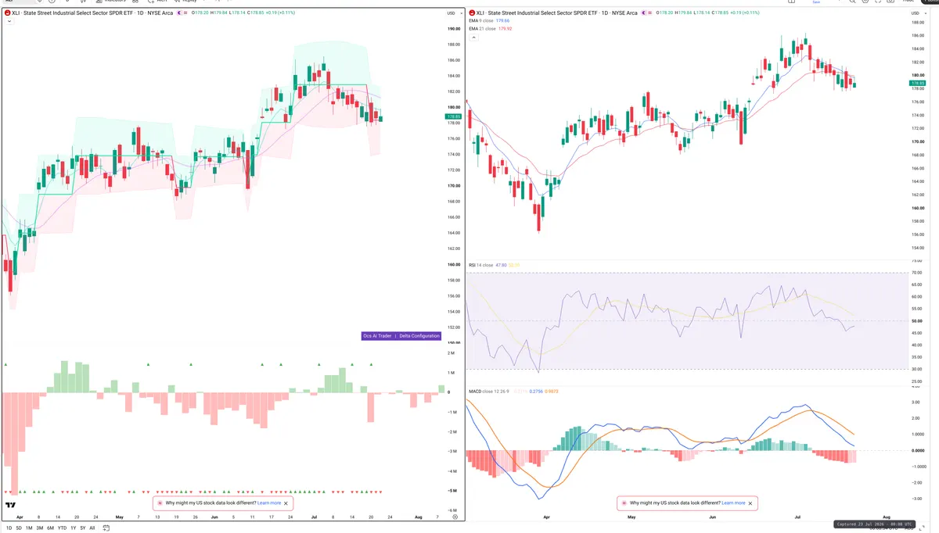Click XLI symbol title on left chart
Image resolution: width=939 pixels, height=533 pixels.
tap(92, 13)
